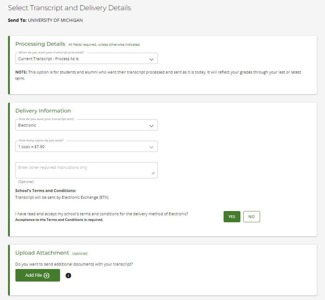Click the 'Processing Details' section heading

(40, 44)
